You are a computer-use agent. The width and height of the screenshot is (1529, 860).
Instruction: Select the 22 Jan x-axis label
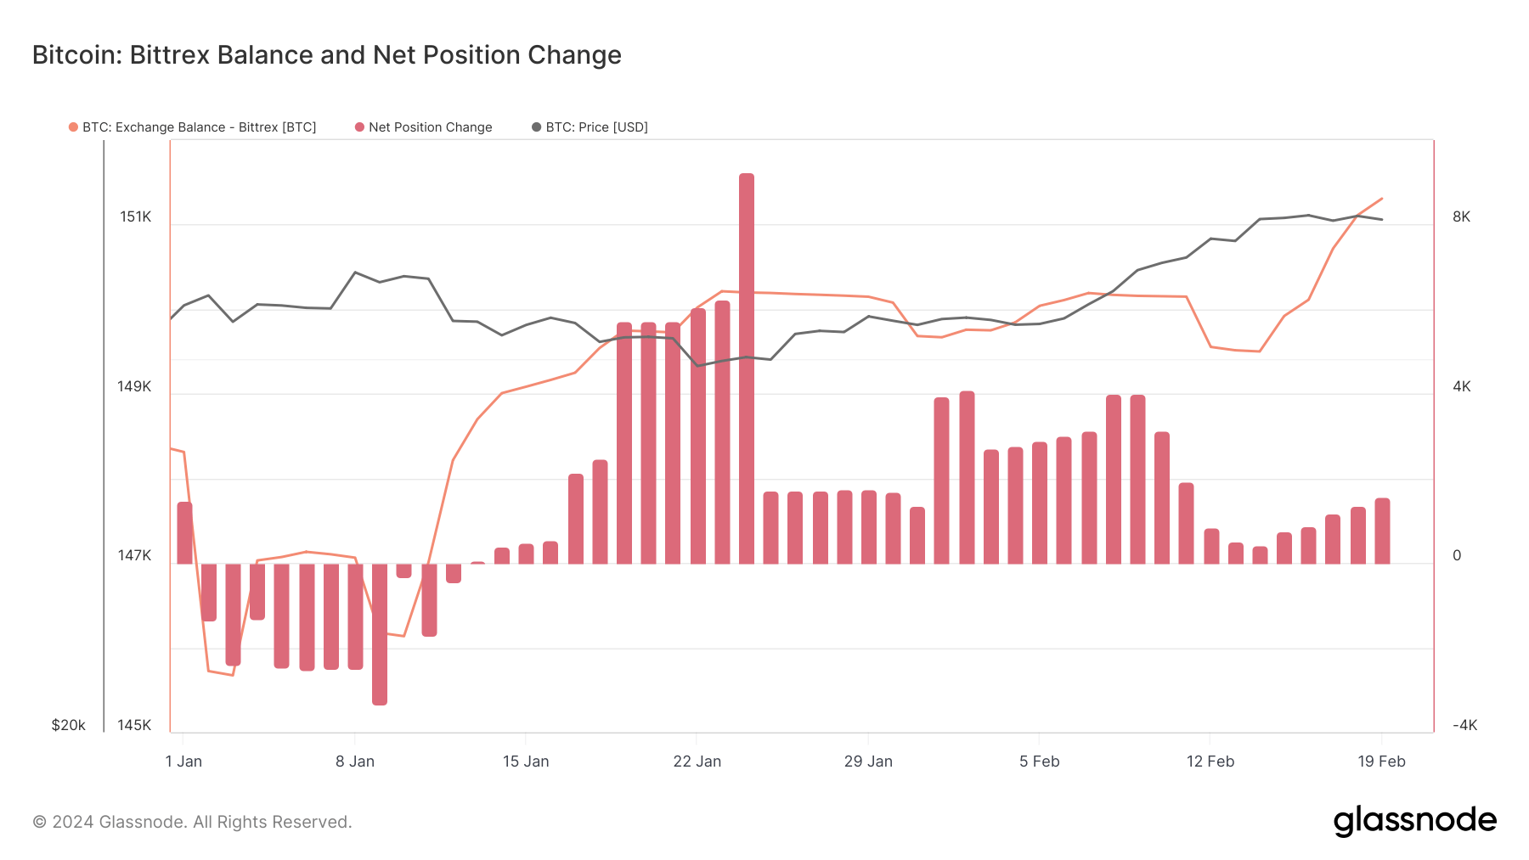point(697,762)
